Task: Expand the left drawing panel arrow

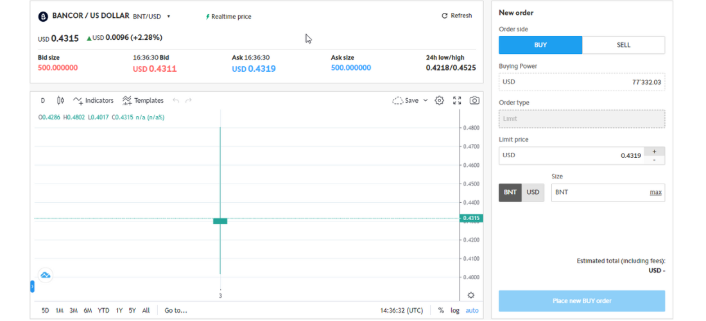Action: coord(32,286)
